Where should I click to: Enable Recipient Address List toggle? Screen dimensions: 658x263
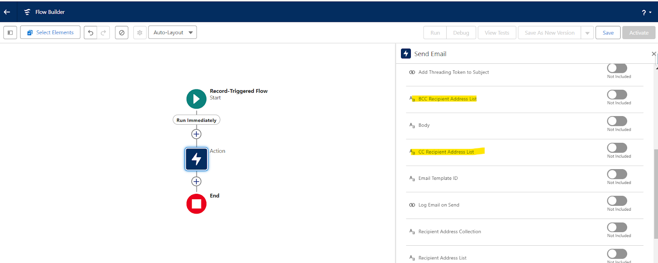pyautogui.click(x=617, y=254)
